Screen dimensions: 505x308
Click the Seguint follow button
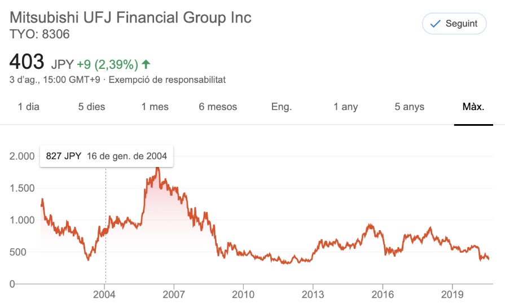[x=454, y=24]
